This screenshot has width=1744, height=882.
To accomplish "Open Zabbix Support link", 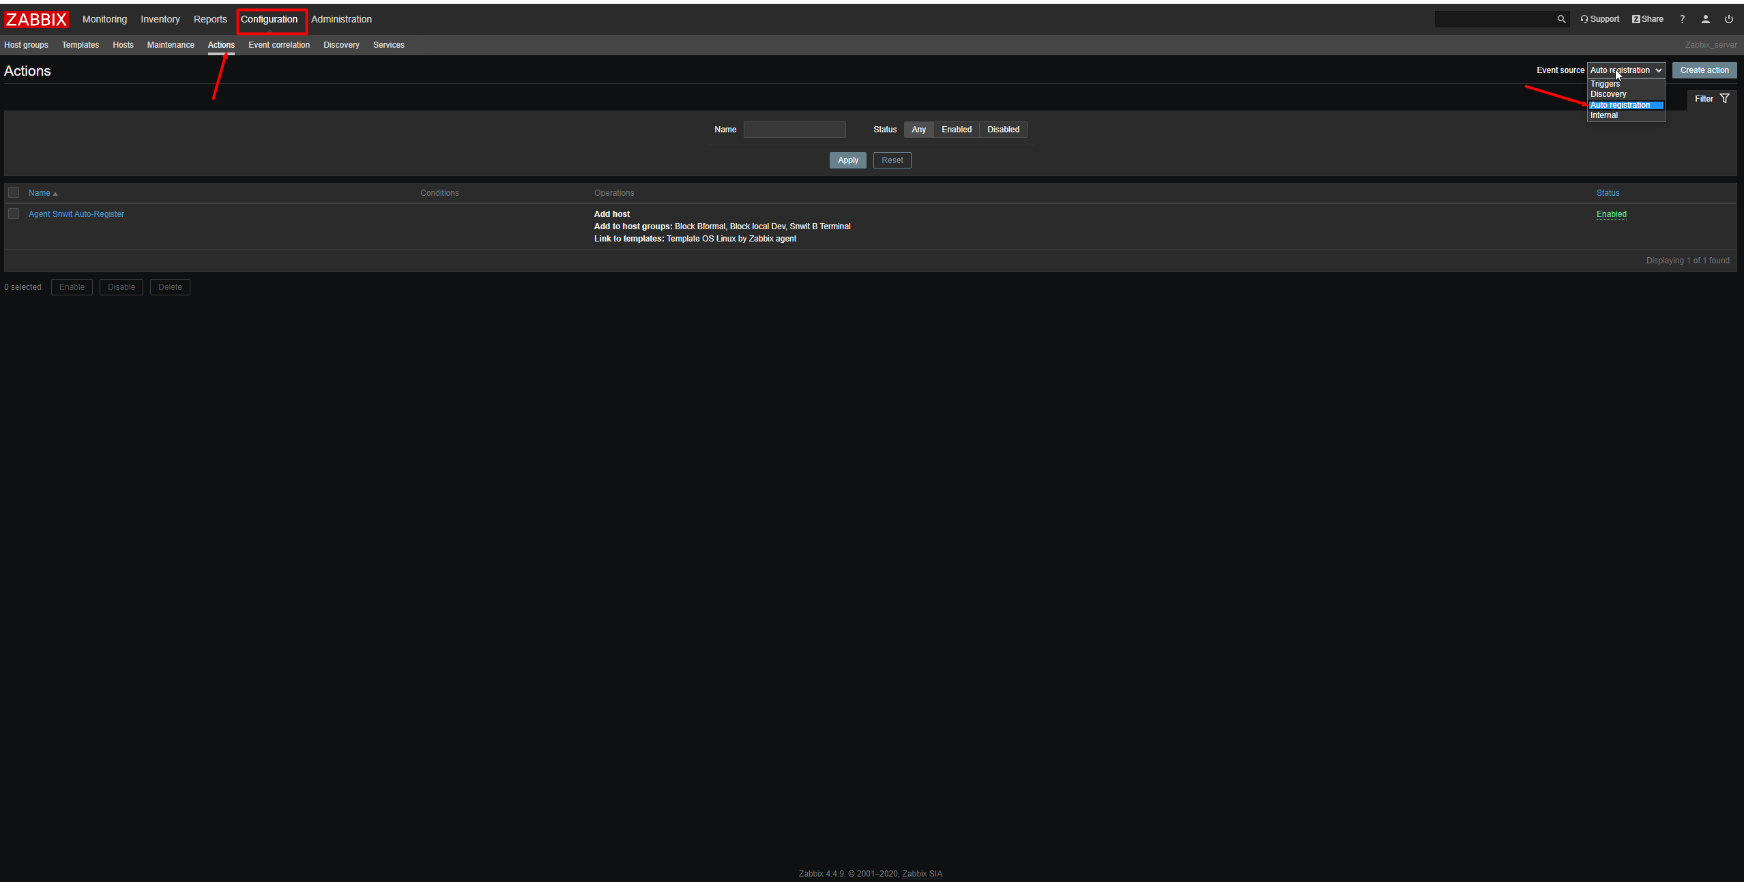I will click(1599, 19).
